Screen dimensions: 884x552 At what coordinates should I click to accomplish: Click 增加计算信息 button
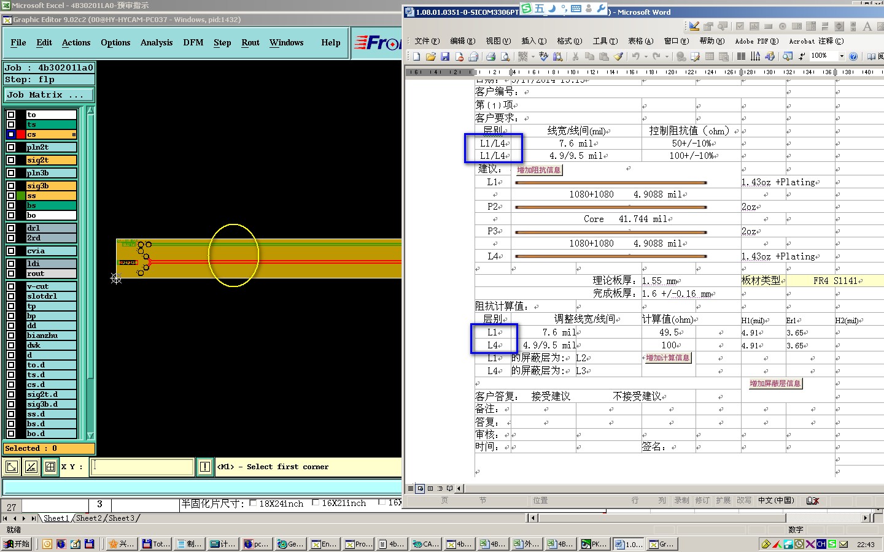click(667, 358)
